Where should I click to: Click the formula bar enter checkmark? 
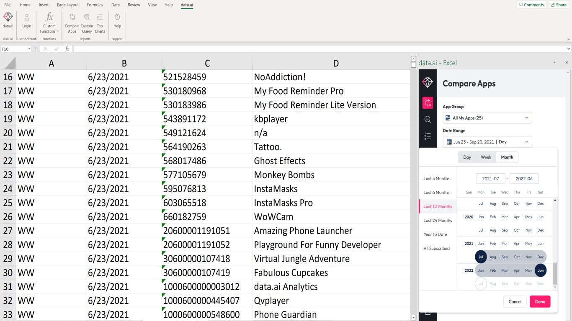coord(56,49)
